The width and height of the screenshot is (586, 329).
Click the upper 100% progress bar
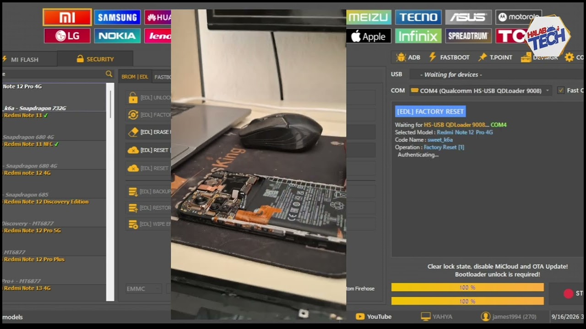[x=467, y=287]
